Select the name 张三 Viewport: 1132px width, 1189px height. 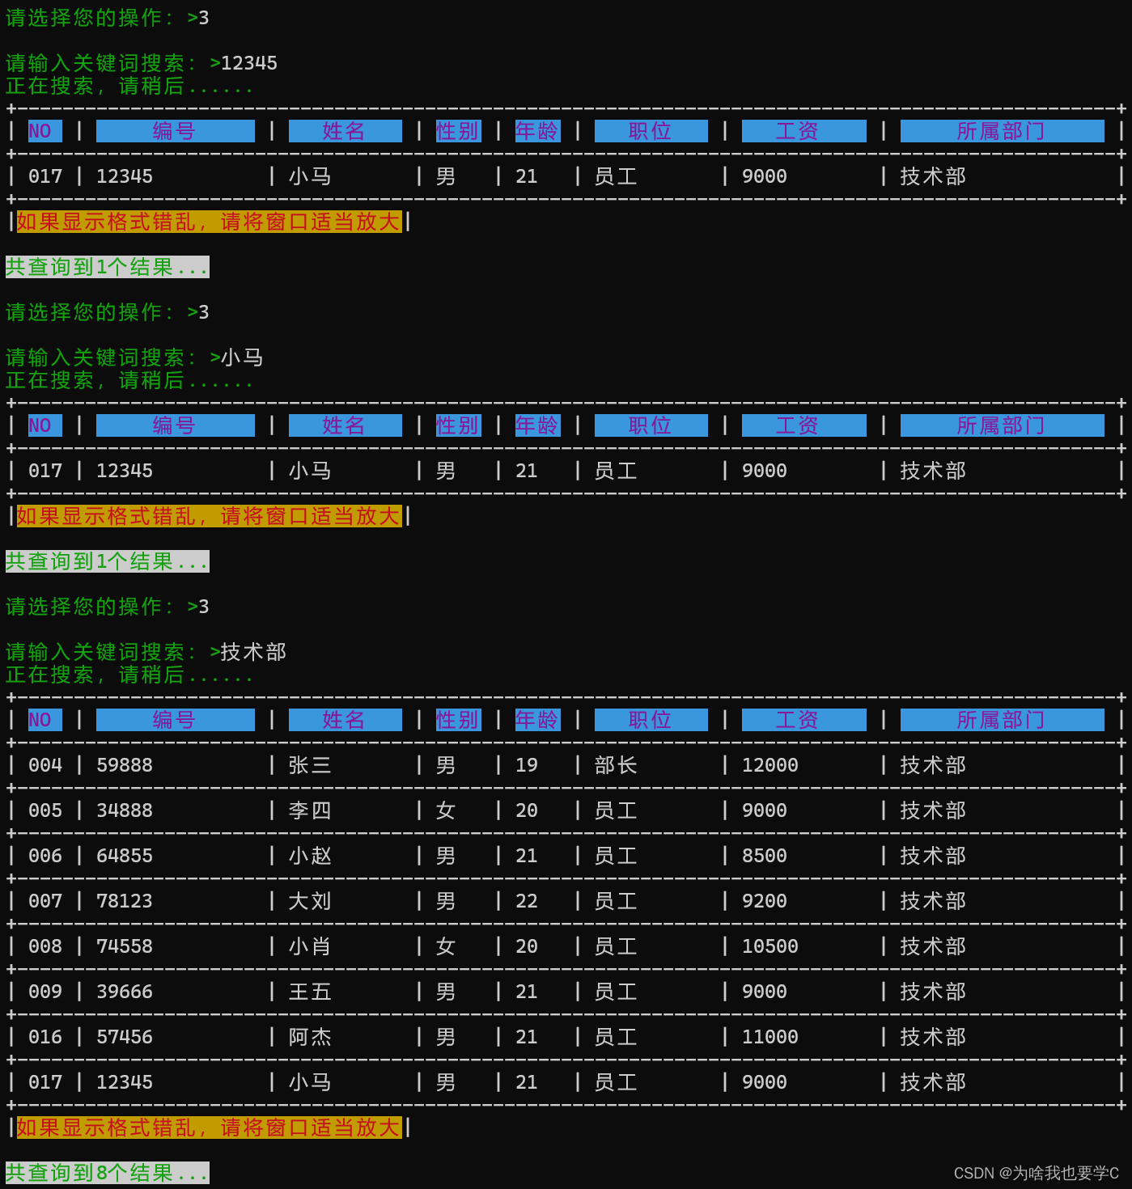[310, 765]
